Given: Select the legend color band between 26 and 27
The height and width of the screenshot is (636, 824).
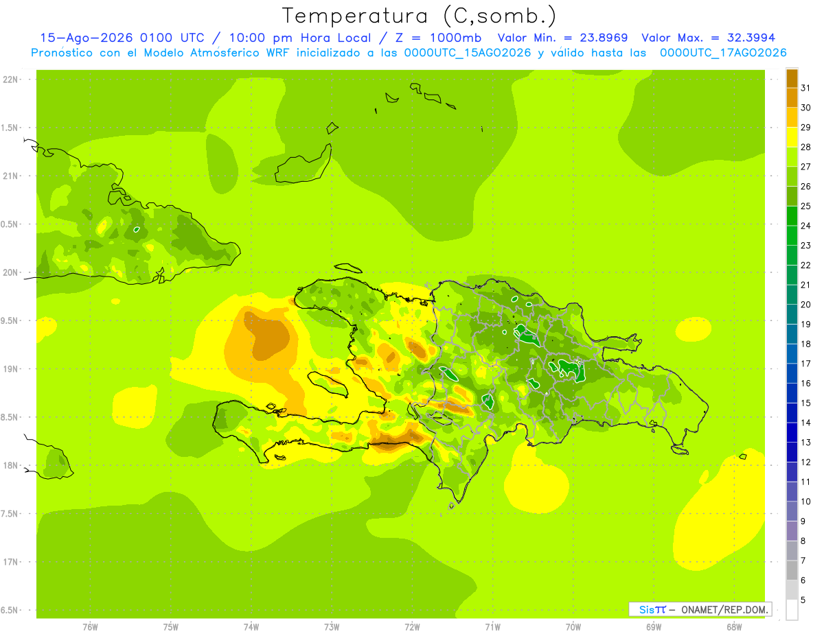Looking at the screenshot, I should click(792, 176).
